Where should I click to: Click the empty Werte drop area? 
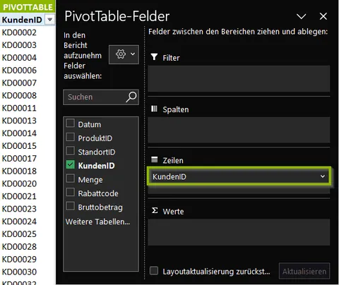point(239,232)
